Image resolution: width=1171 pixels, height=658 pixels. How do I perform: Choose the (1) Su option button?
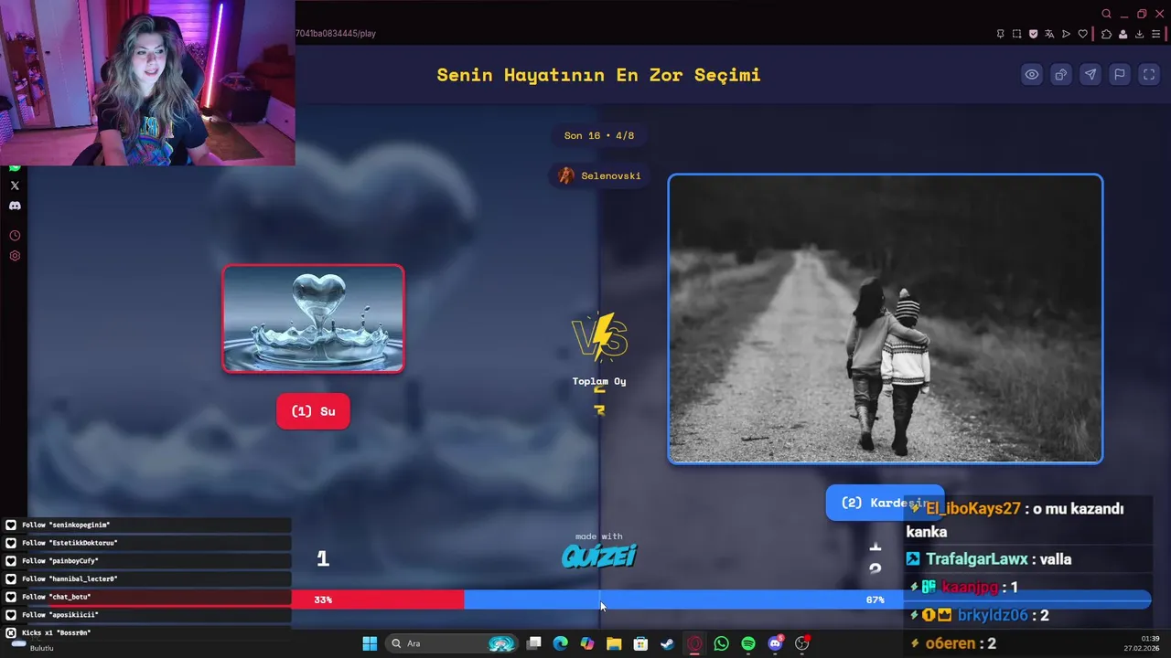point(313,411)
